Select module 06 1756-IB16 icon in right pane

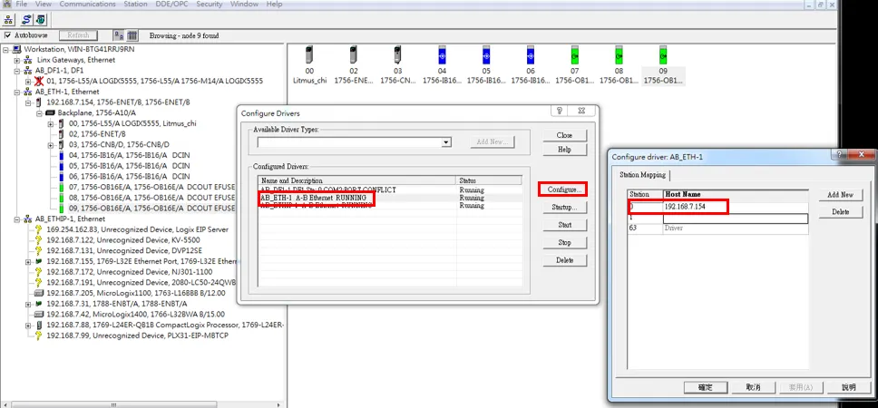[x=531, y=54]
